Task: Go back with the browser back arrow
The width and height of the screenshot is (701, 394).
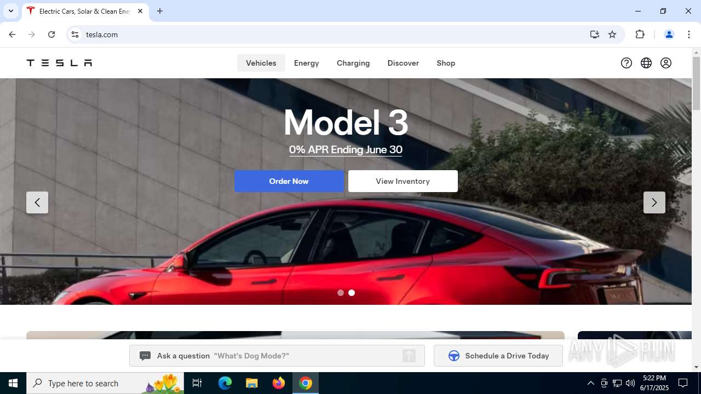Action: pos(12,34)
